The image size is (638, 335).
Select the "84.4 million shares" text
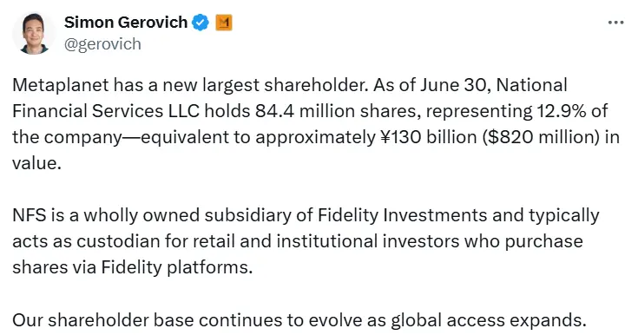pyautogui.click(x=339, y=111)
